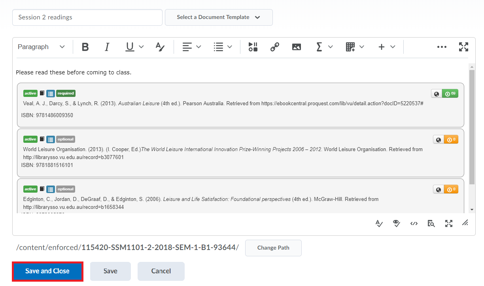
Task: Insert a quicklink with the chain icon
Action: (275, 47)
